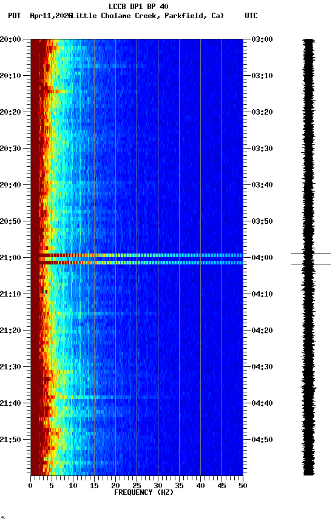Click the '21:10' PDT time label
Image resolution: width=335 pixels, height=524 pixels.
(x=10, y=294)
